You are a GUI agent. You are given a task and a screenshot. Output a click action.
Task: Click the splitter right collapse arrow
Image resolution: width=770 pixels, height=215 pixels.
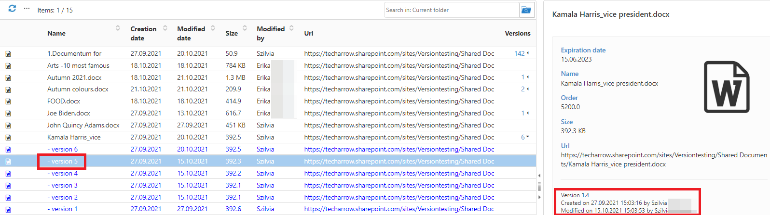539,197
